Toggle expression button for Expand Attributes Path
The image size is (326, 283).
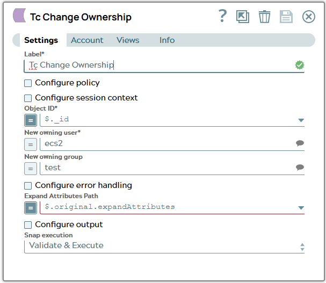coord(31,208)
